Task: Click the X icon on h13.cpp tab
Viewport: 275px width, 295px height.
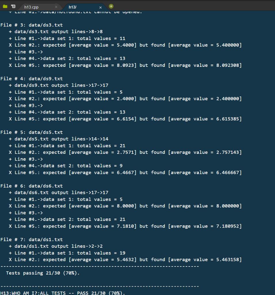Action: pyautogui.click(x=56, y=7)
